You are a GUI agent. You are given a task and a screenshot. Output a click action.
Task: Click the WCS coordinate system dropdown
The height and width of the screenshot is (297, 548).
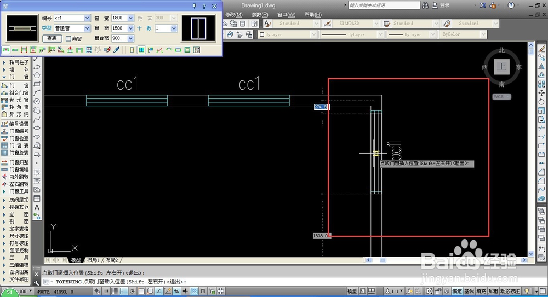click(x=502, y=97)
